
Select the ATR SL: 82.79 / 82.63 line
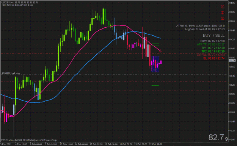click(x=211, y=55)
